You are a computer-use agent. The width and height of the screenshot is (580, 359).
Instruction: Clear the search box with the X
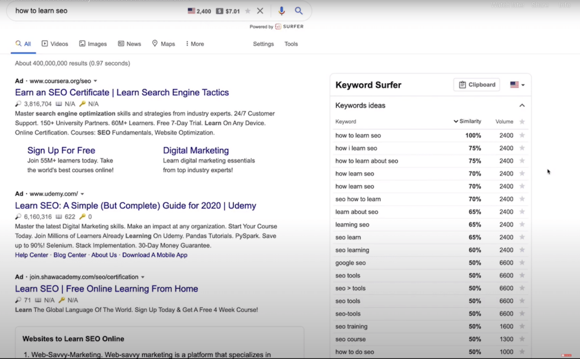point(260,11)
